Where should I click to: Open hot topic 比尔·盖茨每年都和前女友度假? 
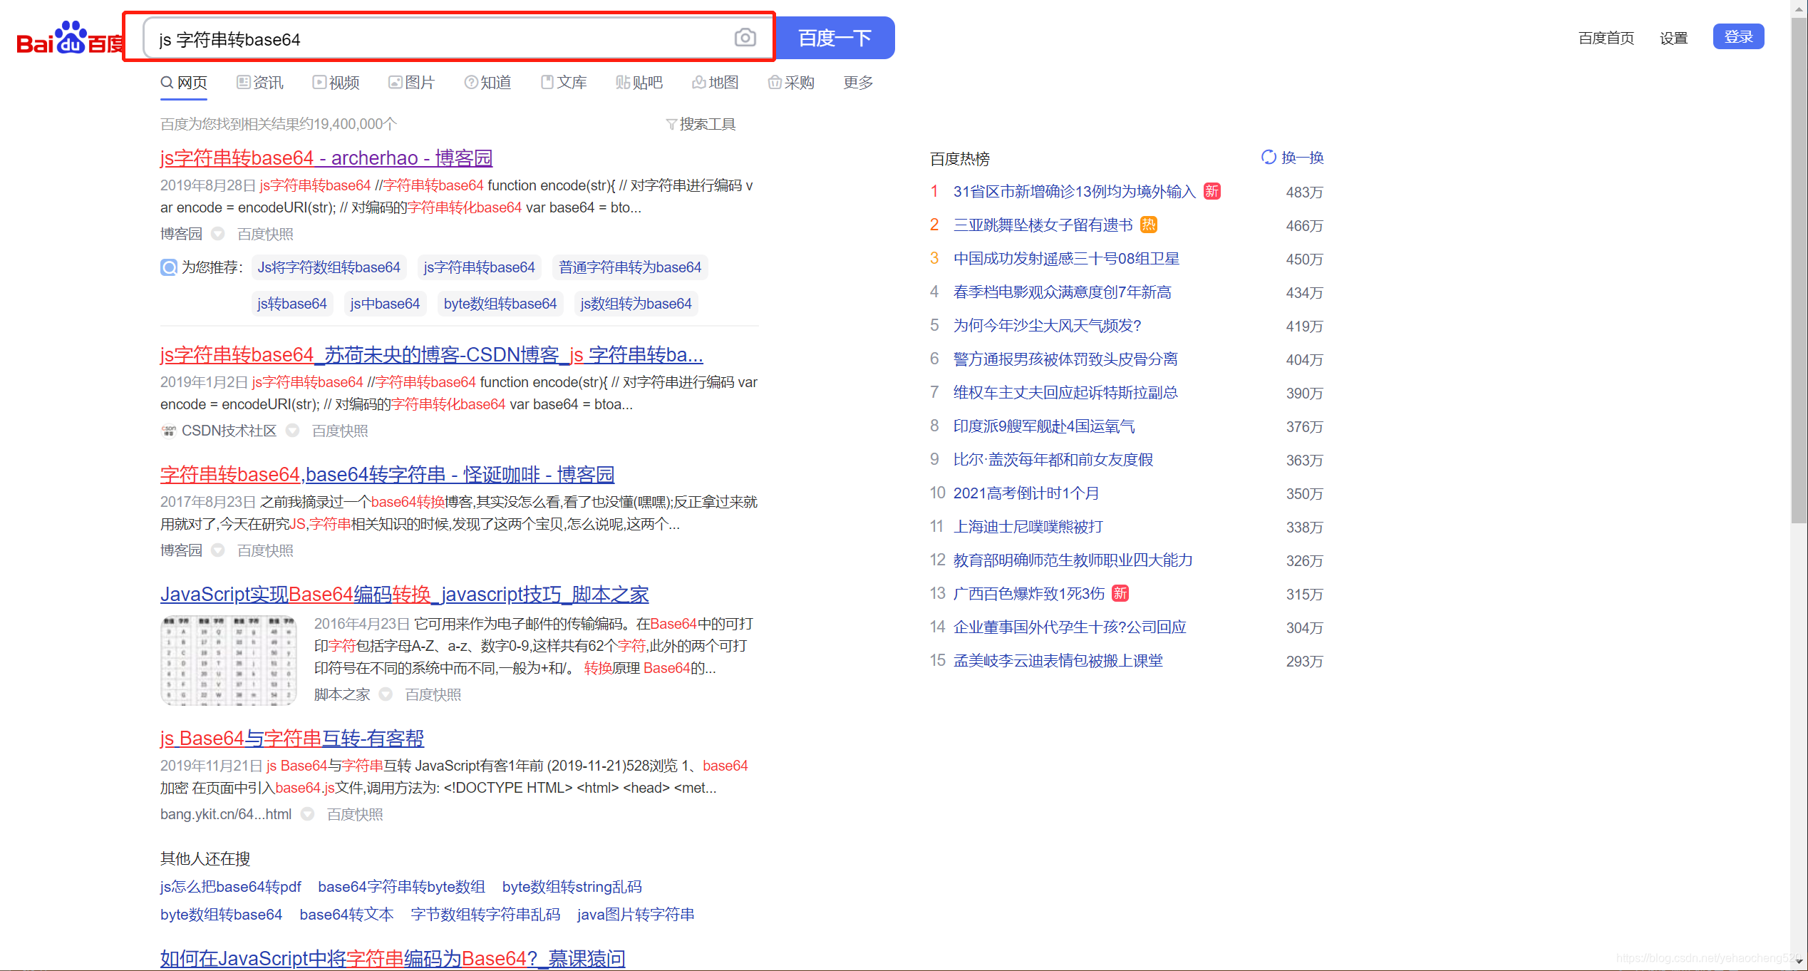point(1053,459)
